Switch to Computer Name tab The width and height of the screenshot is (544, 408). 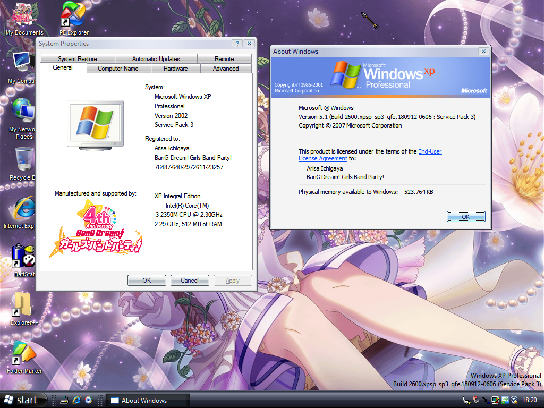pos(118,69)
